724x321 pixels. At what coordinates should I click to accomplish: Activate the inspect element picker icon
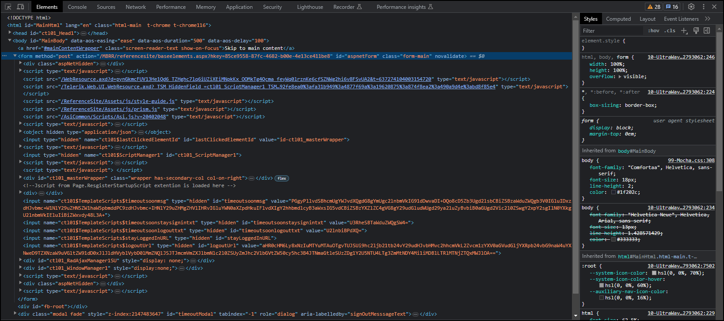[x=8, y=7]
